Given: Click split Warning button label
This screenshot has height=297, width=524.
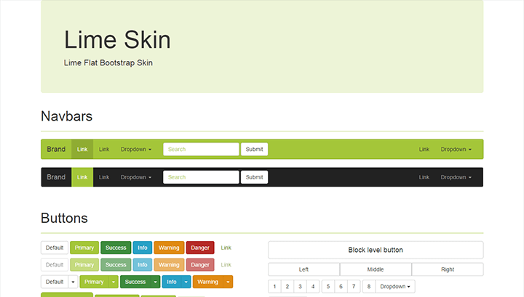Looking at the screenshot, I should click(207, 282).
